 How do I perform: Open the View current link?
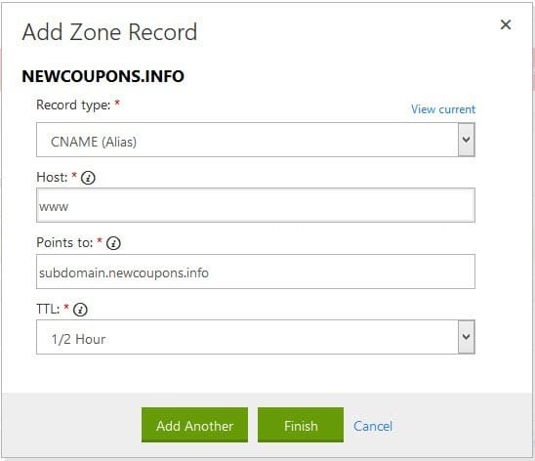pos(443,109)
